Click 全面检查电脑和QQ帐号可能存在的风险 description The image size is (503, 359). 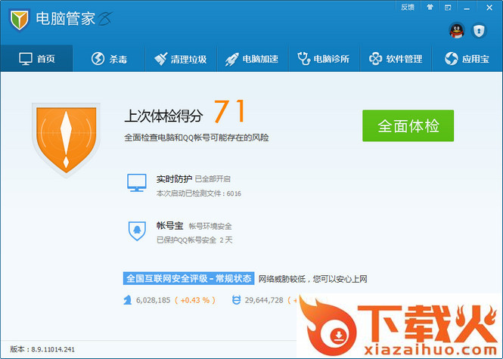pyautogui.click(x=197, y=138)
